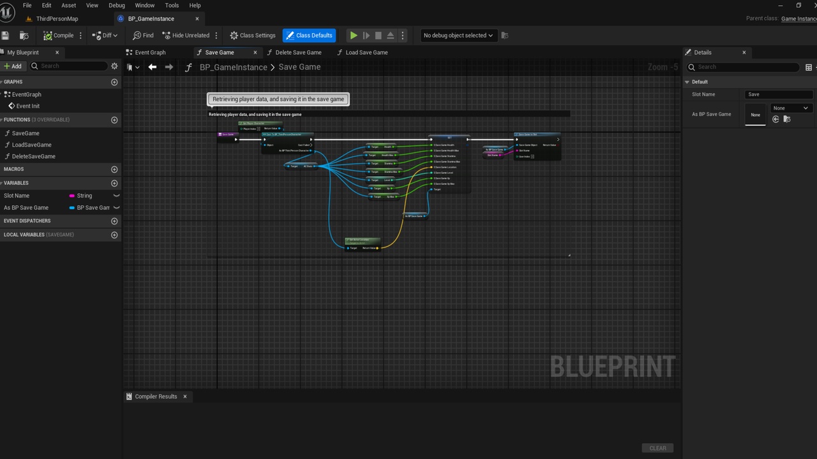Click the Play in editor button
The image size is (817, 459).
pyautogui.click(x=354, y=36)
